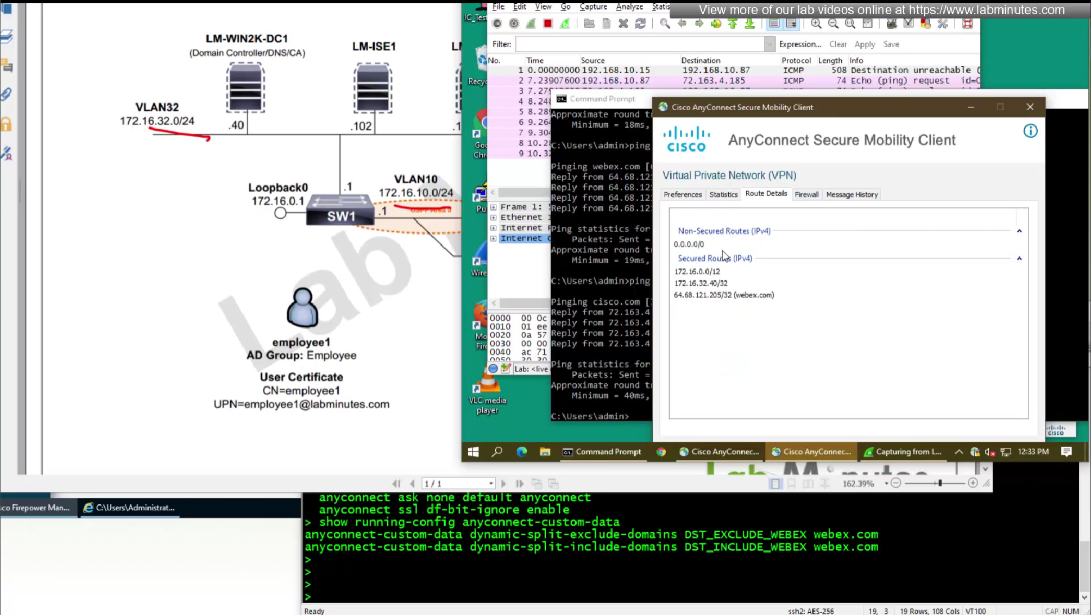
Task: Click the Wireshark reload capture icon
Action: pyautogui.click(x=641, y=23)
